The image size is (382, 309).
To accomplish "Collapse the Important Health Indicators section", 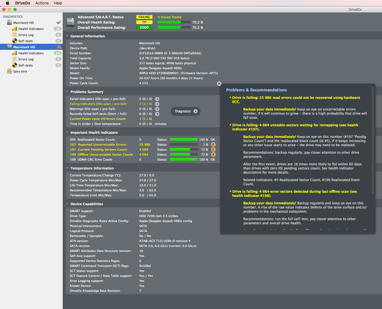I will [67, 132].
